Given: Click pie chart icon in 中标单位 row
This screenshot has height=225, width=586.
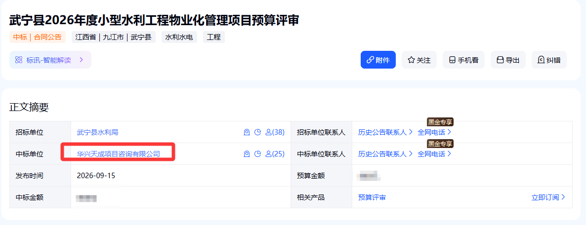Looking at the screenshot, I should click(x=257, y=154).
